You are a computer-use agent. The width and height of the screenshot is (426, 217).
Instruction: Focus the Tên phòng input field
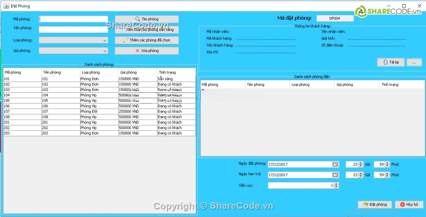point(74,29)
